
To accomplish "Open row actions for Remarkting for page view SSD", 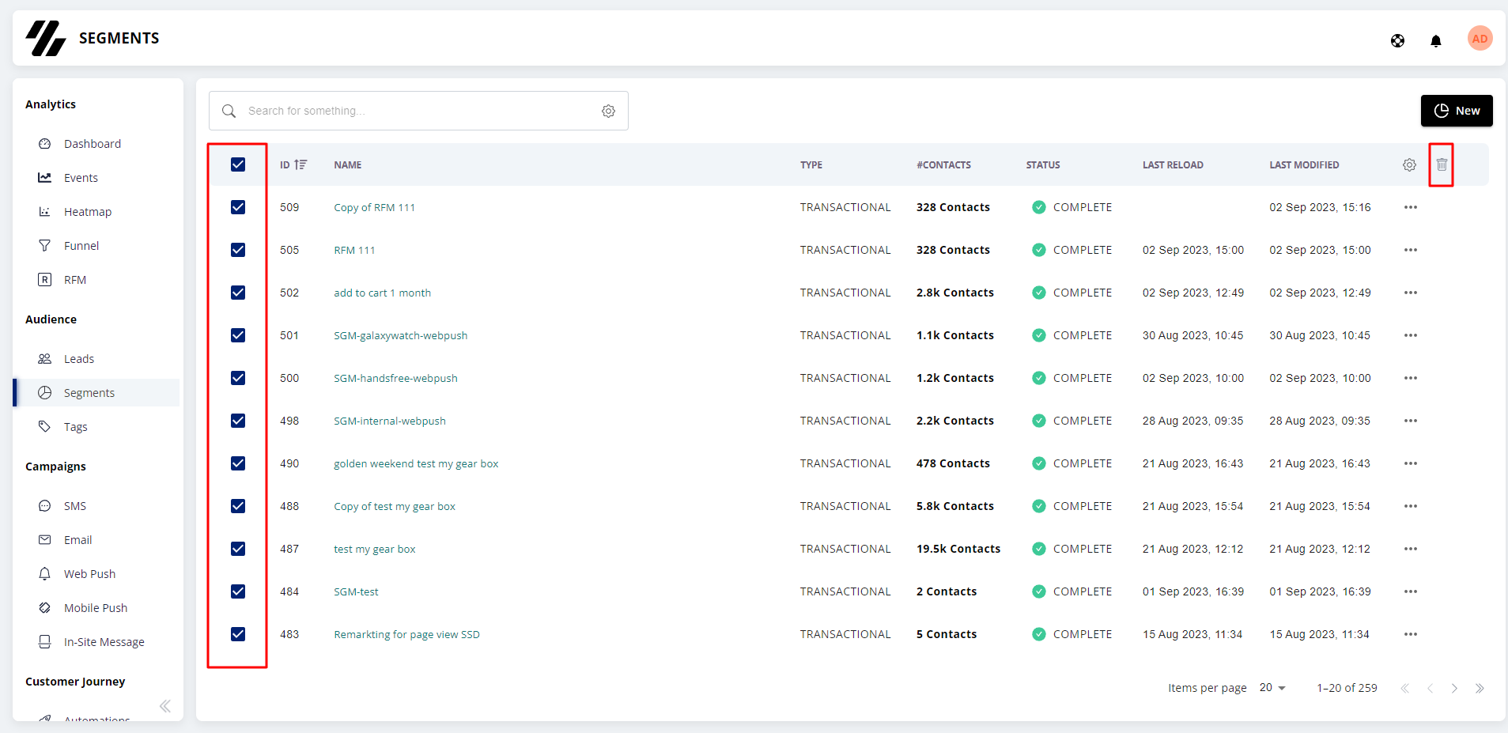I will (x=1410, y=634).
